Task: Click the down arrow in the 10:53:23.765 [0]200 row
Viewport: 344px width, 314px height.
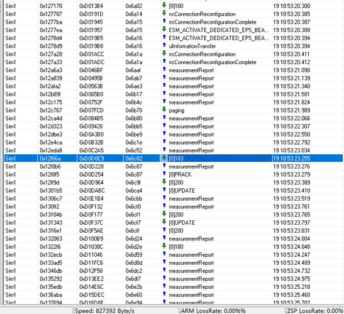Action: 164,214
